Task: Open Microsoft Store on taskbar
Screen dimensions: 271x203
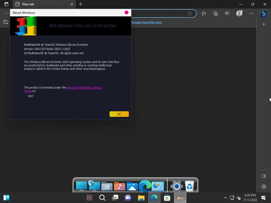Action: 167,198
